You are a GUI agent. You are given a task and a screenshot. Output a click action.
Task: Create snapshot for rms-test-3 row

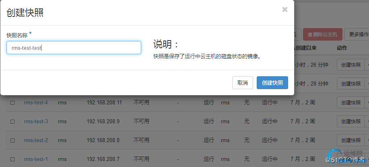351,121
